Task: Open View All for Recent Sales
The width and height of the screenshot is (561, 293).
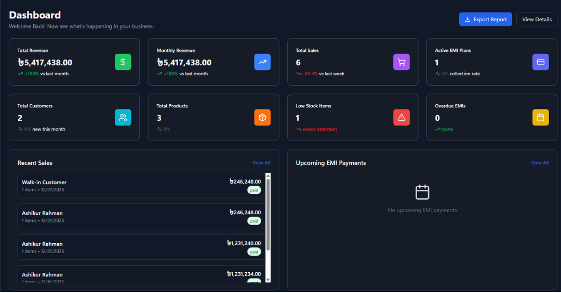Action: (261, 163)
